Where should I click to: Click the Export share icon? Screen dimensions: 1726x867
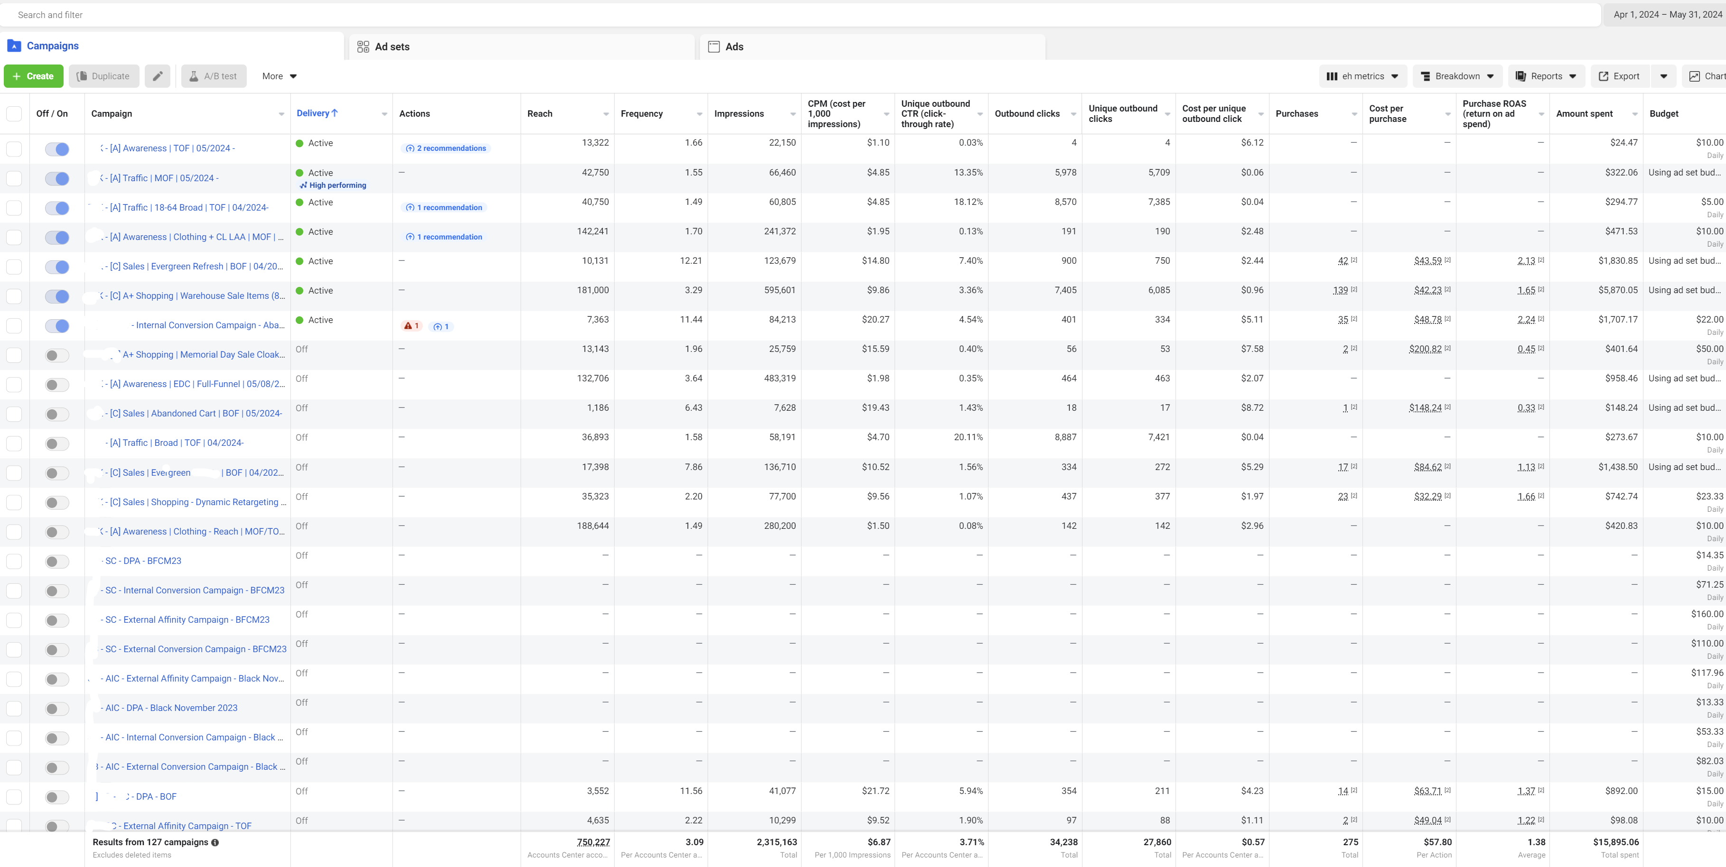pyautogui.click(x=1604, y=76)
